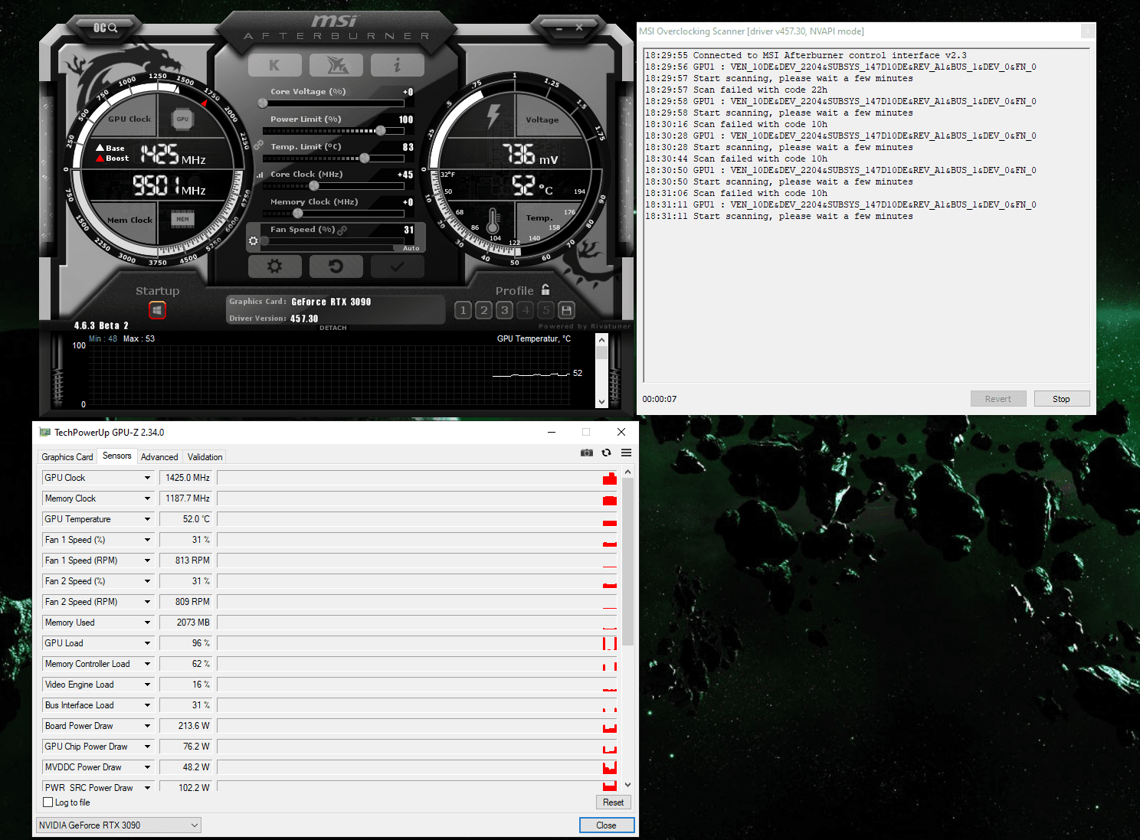Open OC Scanner in Afterburner
The width and height of the screenshot is (1140, 840).
pyautogui.click(x=105, y=28)
